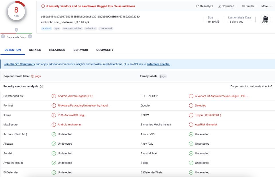Click the detection score circle showing 8/56

pyautogui.click(x=16, y=12)
